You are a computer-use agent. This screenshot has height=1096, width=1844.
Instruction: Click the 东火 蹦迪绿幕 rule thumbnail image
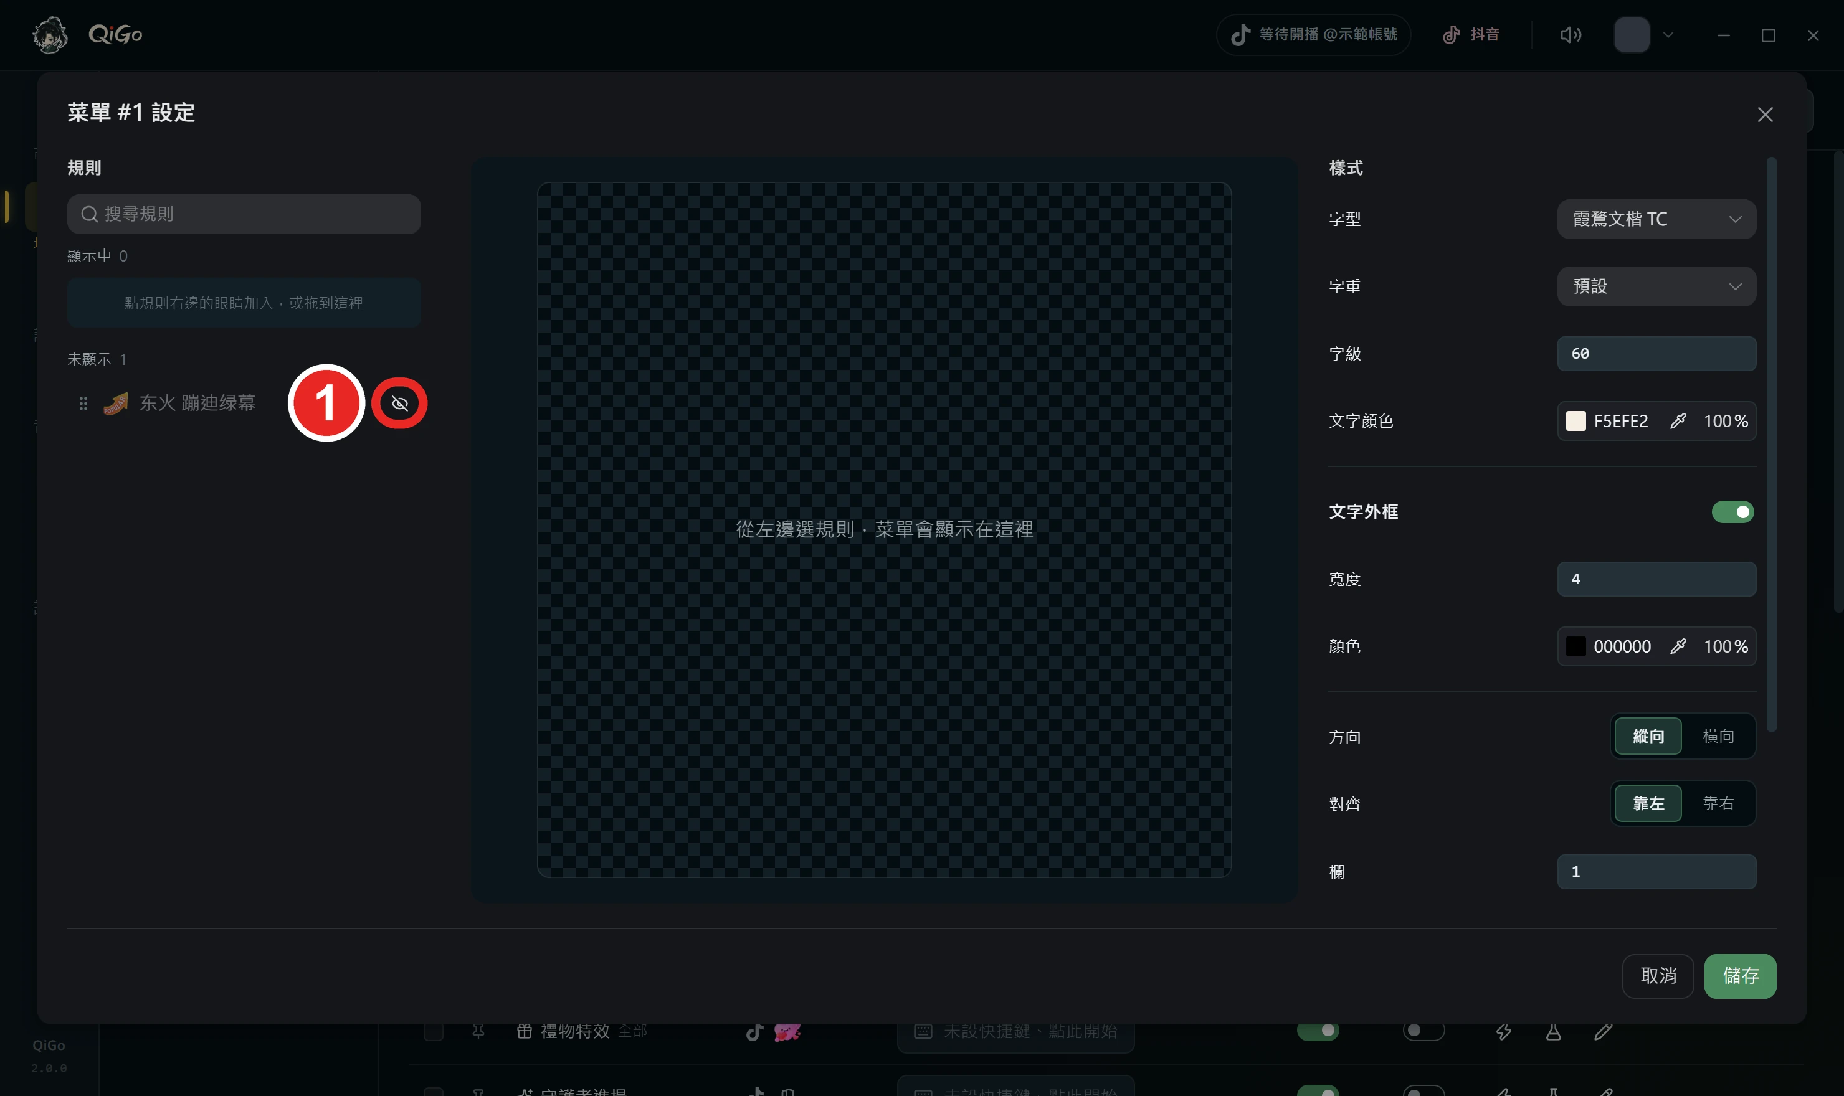(116, 404)
